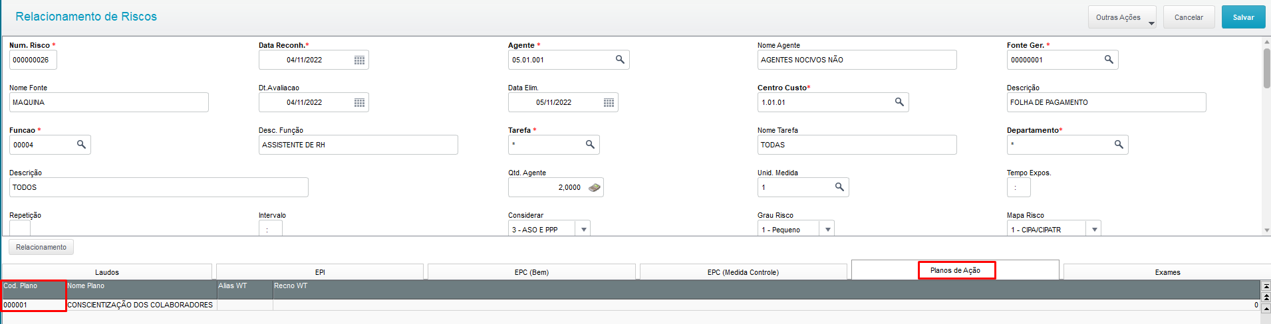Switch to EPC (Medida Controle) tab

coord(743,272)
